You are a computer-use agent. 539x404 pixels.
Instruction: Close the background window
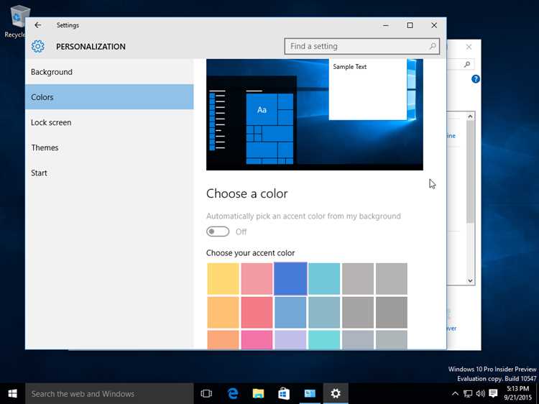coord(469,47)
